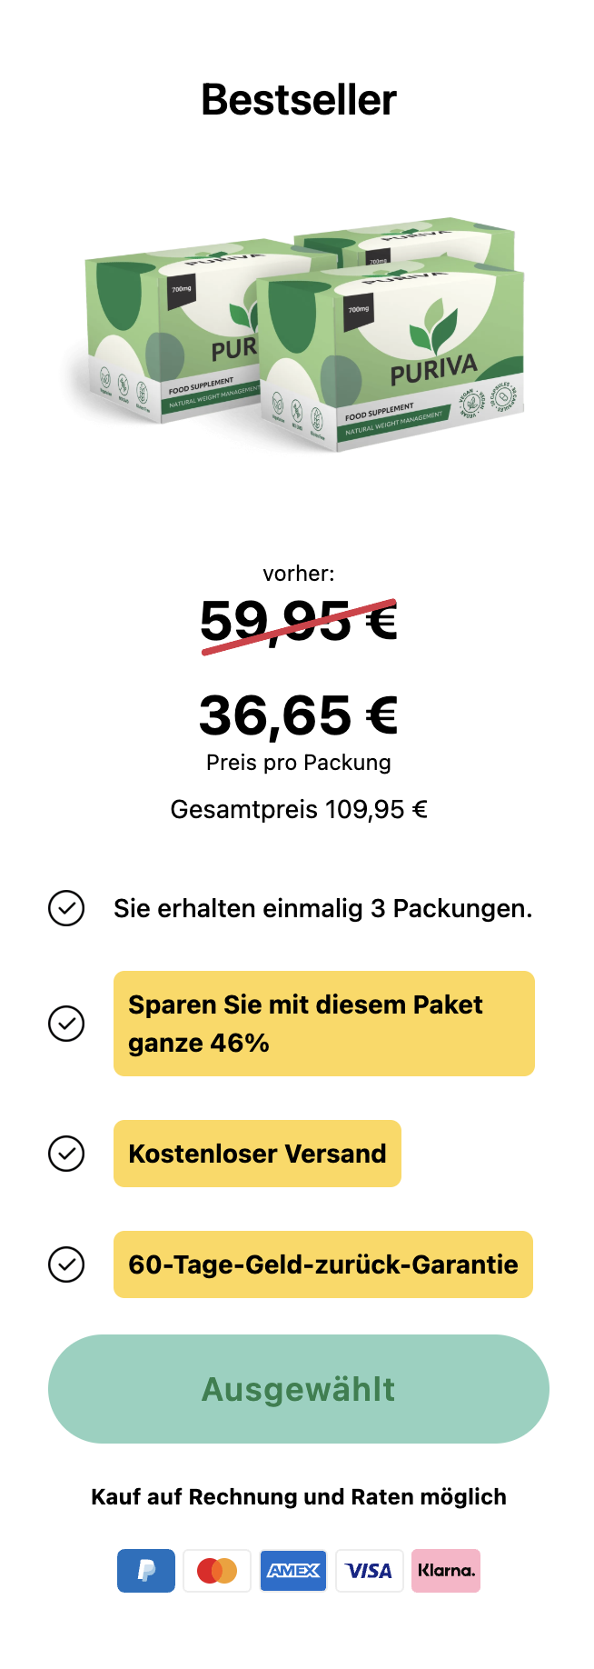The image size is (594, 1669).
Task: Click the Puriva product boxes image
Action: click(x=299, y=335)
